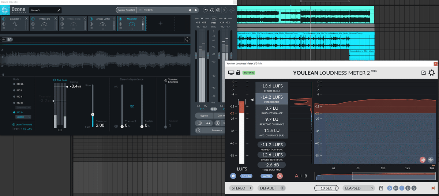The width and height of the screenshot is (439, 196).
Task: Select IRC II mode
Action: (17, 97)
